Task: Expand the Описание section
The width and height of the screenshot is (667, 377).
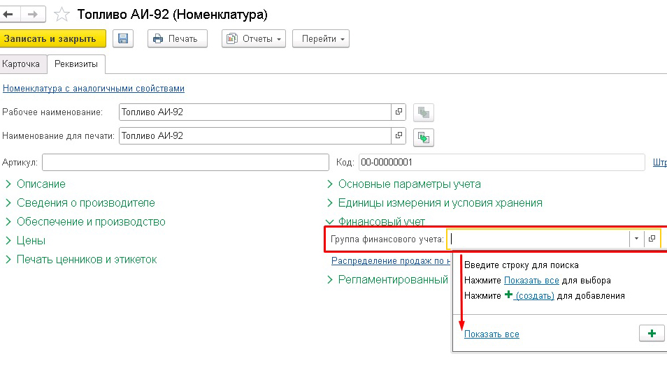Action: (x=41, y=184)
